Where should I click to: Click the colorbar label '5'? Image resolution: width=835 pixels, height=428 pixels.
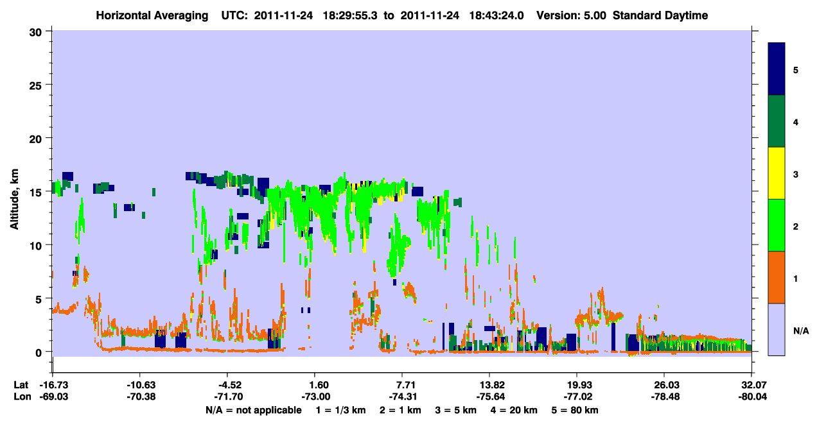[x=796, y=69]
